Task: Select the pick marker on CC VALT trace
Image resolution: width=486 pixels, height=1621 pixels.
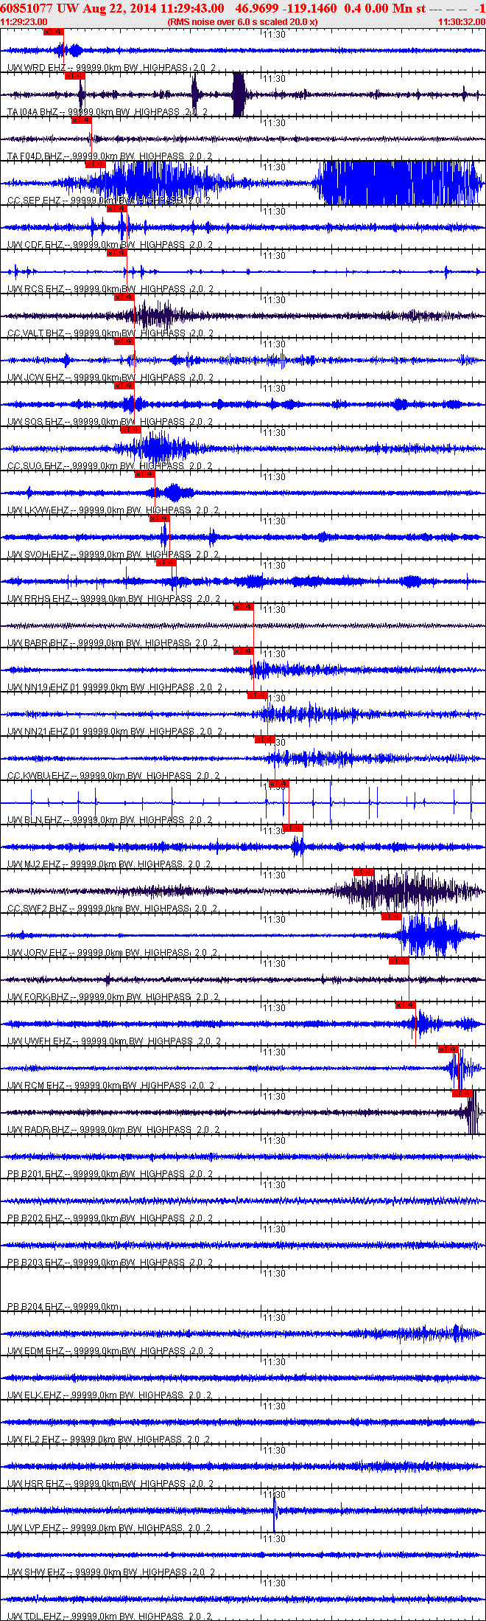Action: [124, 297]
